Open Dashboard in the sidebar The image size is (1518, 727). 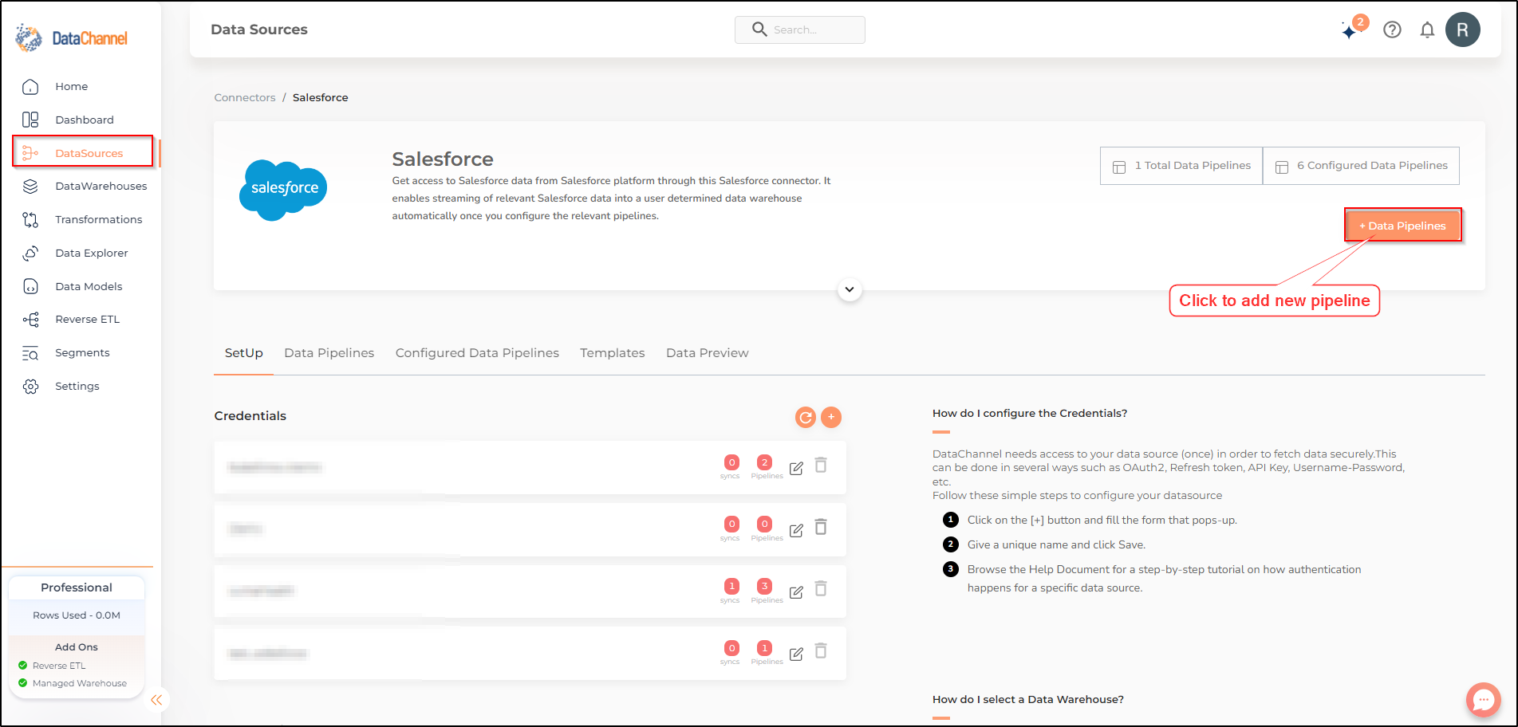pos(84,120)
